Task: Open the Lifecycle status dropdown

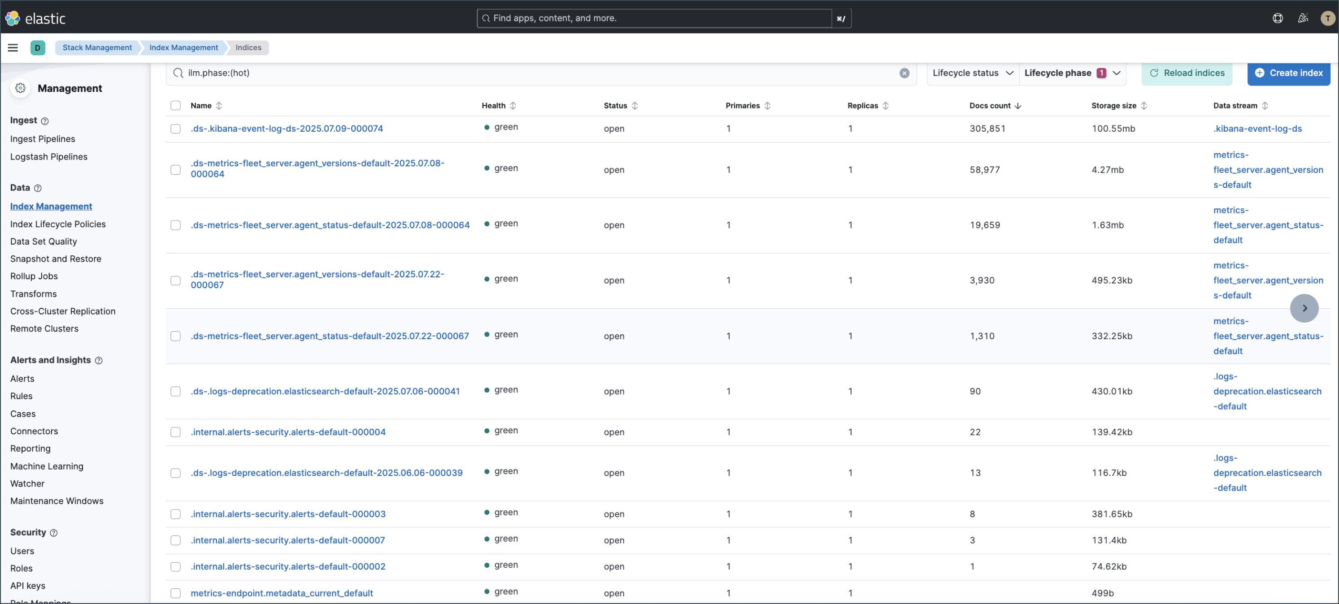Action: pyautogui.click(x=972, y=73)
